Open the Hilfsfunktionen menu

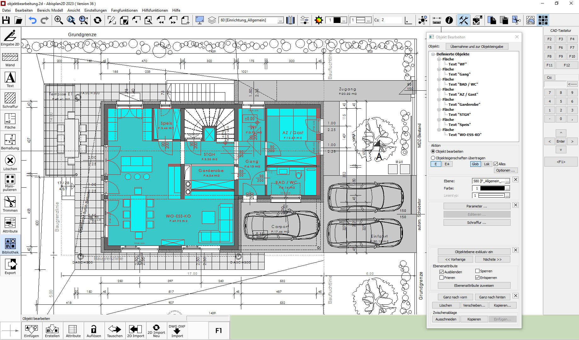click(x=155, y=10)
